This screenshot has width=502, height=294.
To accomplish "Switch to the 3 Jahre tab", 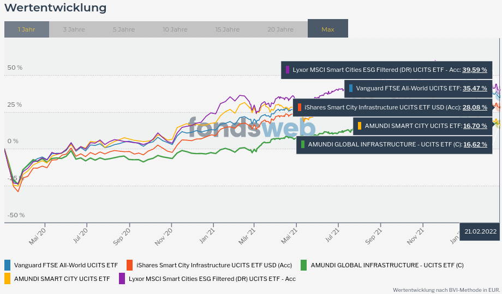I will click(x=74, y=29).
